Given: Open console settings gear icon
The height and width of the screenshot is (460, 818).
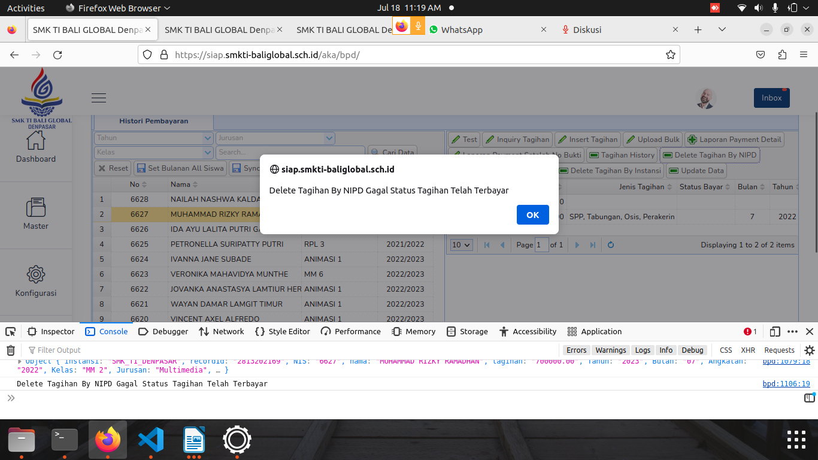Looking at the screenshot, I should pos(810,350).
